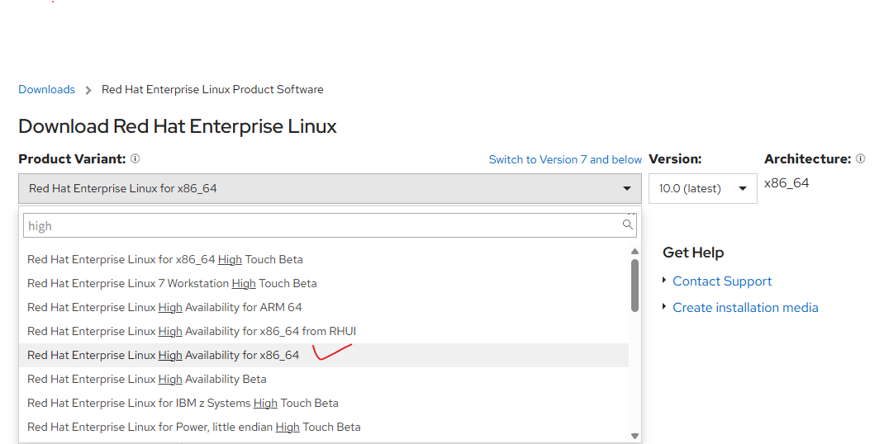889x444 pixels.
Task: Choose Red Hat Enterprise Linux High Availability for x86_64
Action: pyautogui.click(x=323, y=355)
